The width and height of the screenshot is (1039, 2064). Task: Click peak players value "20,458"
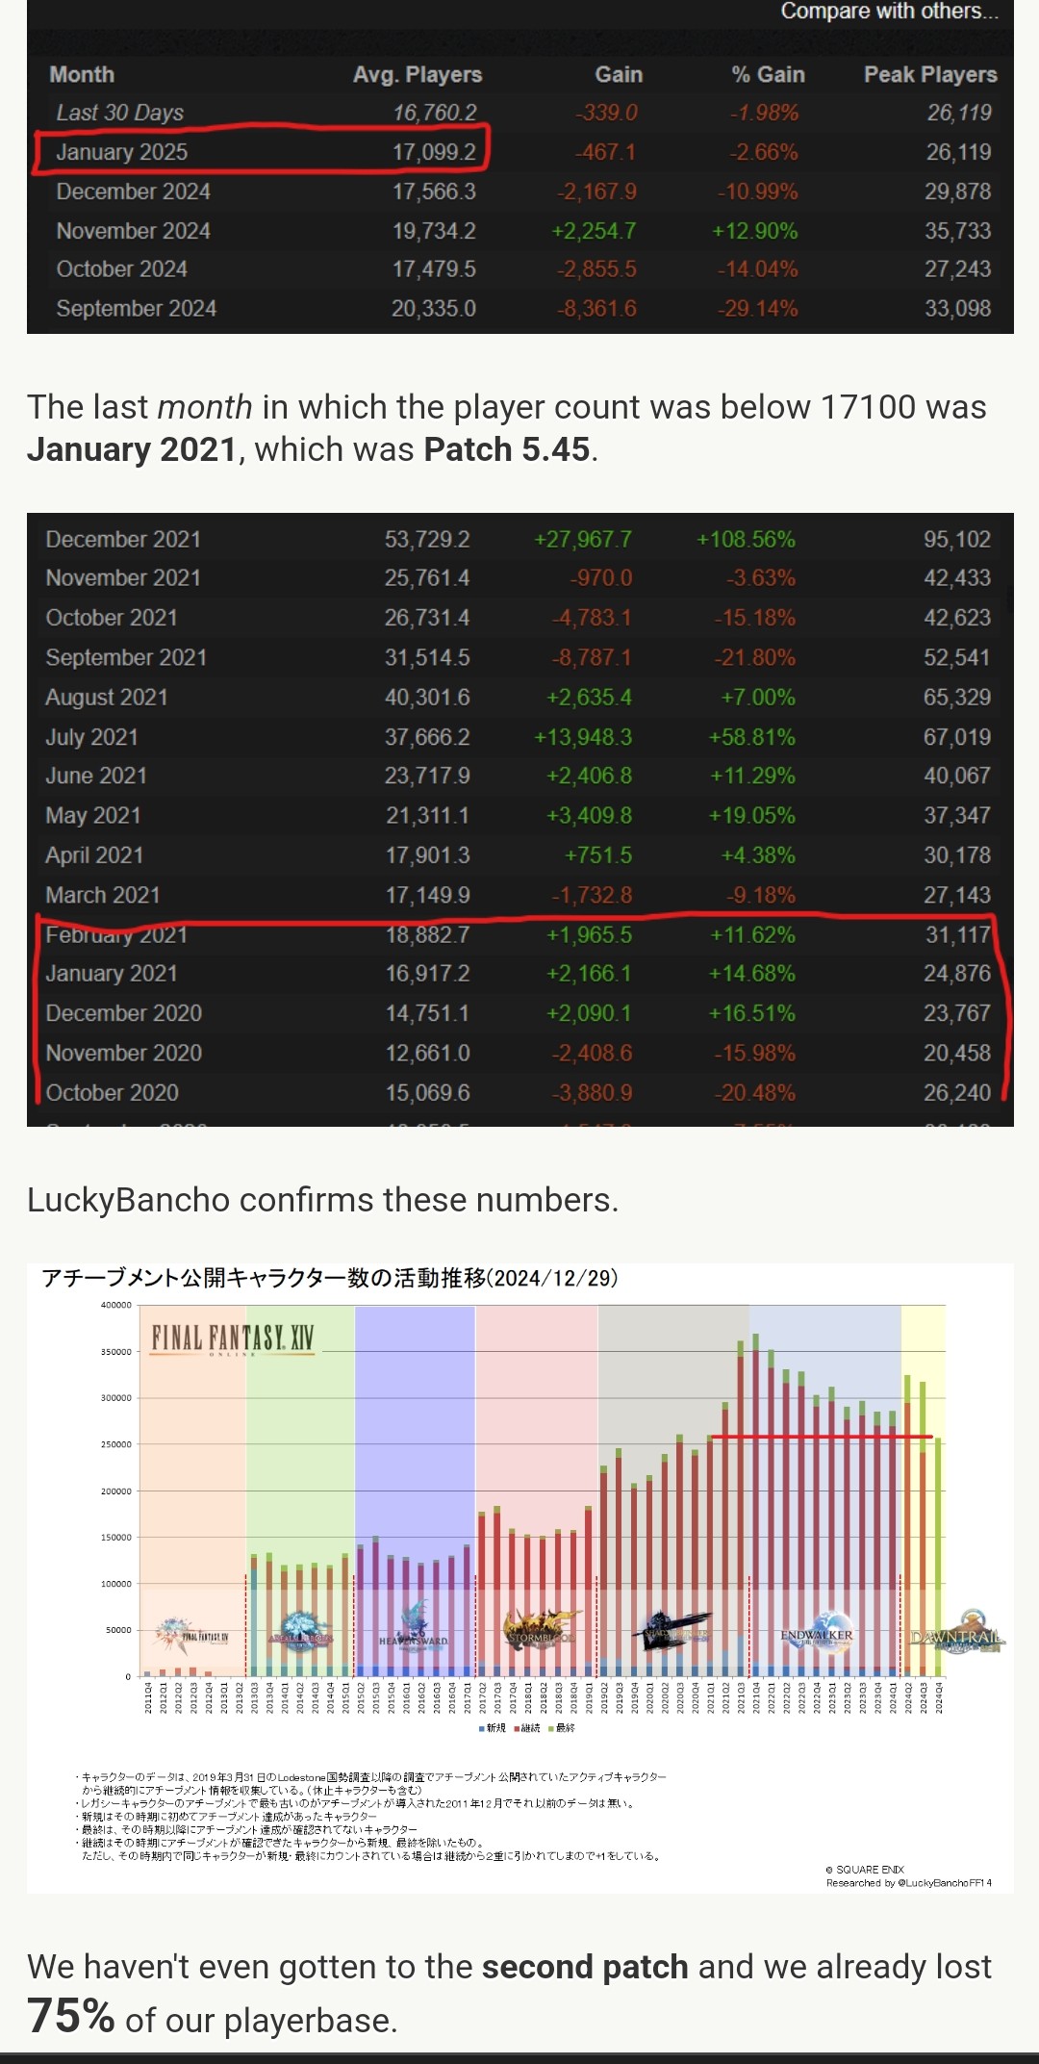coord(957,1054)
